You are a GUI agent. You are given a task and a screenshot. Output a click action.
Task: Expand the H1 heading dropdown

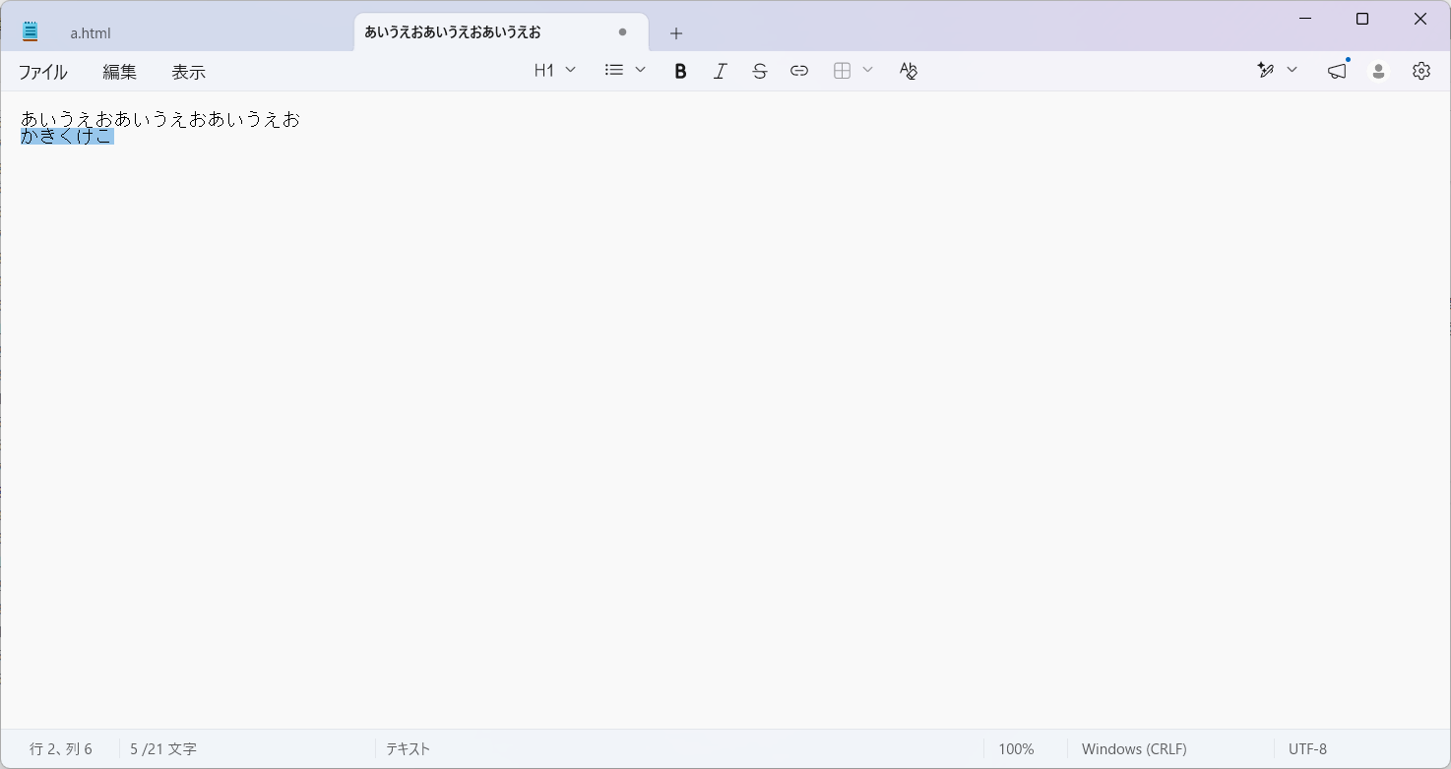555,71
